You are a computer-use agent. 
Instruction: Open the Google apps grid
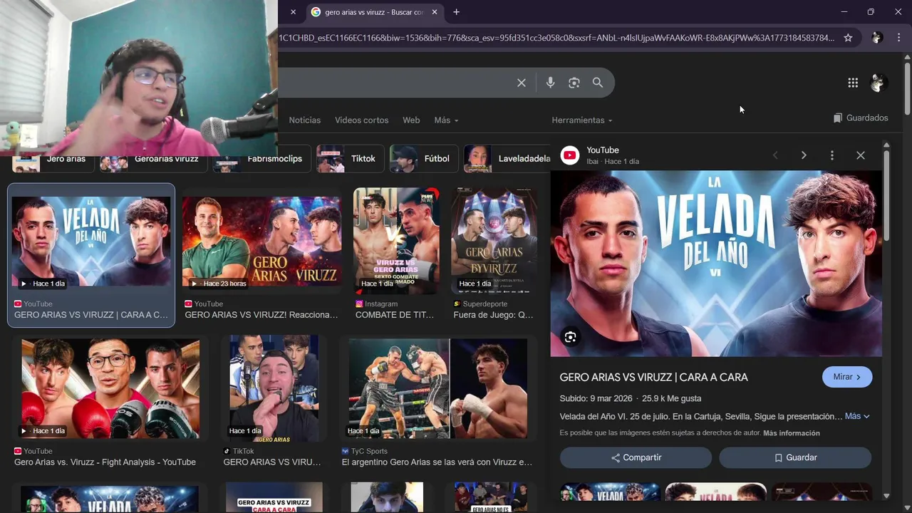point(853,83)
